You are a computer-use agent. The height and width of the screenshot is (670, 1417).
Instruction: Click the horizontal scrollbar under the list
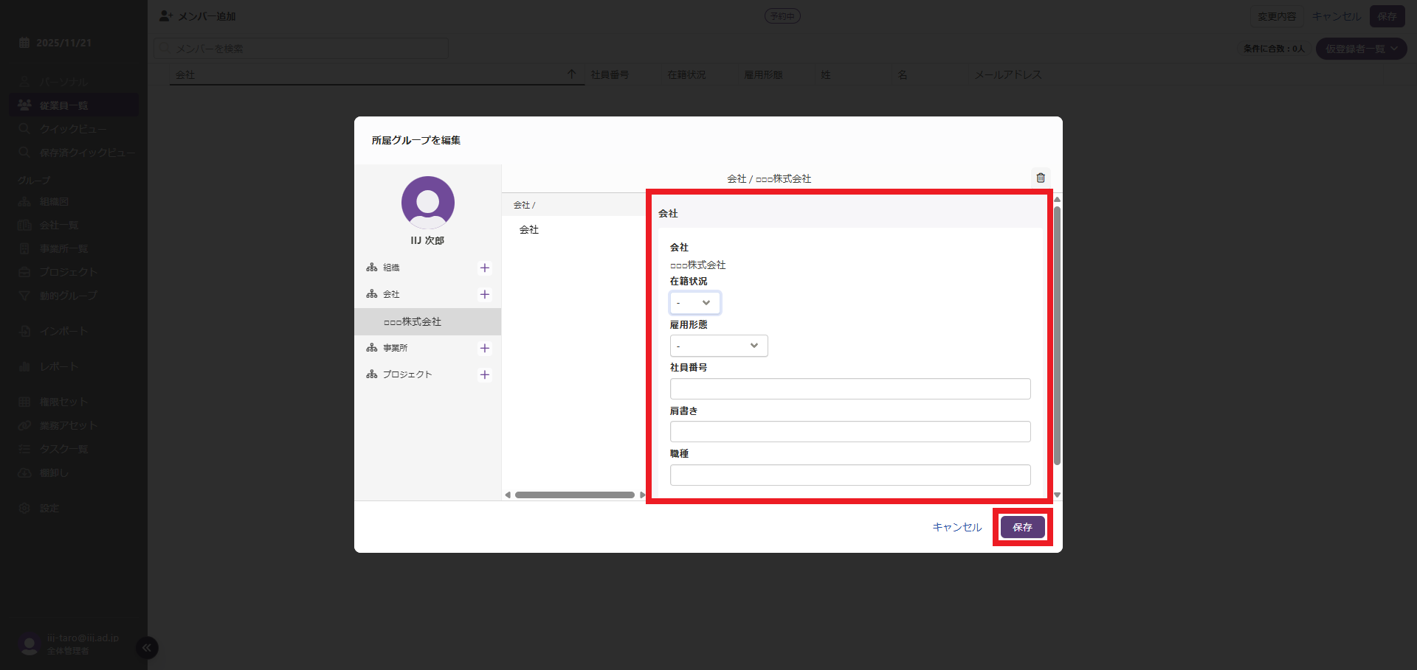click(x=574, y=495)
